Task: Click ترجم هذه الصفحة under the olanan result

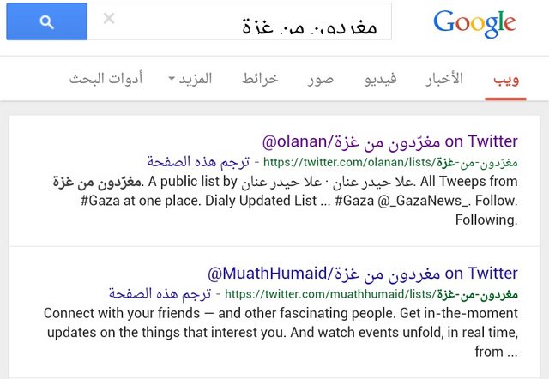Action: (198, 162)
